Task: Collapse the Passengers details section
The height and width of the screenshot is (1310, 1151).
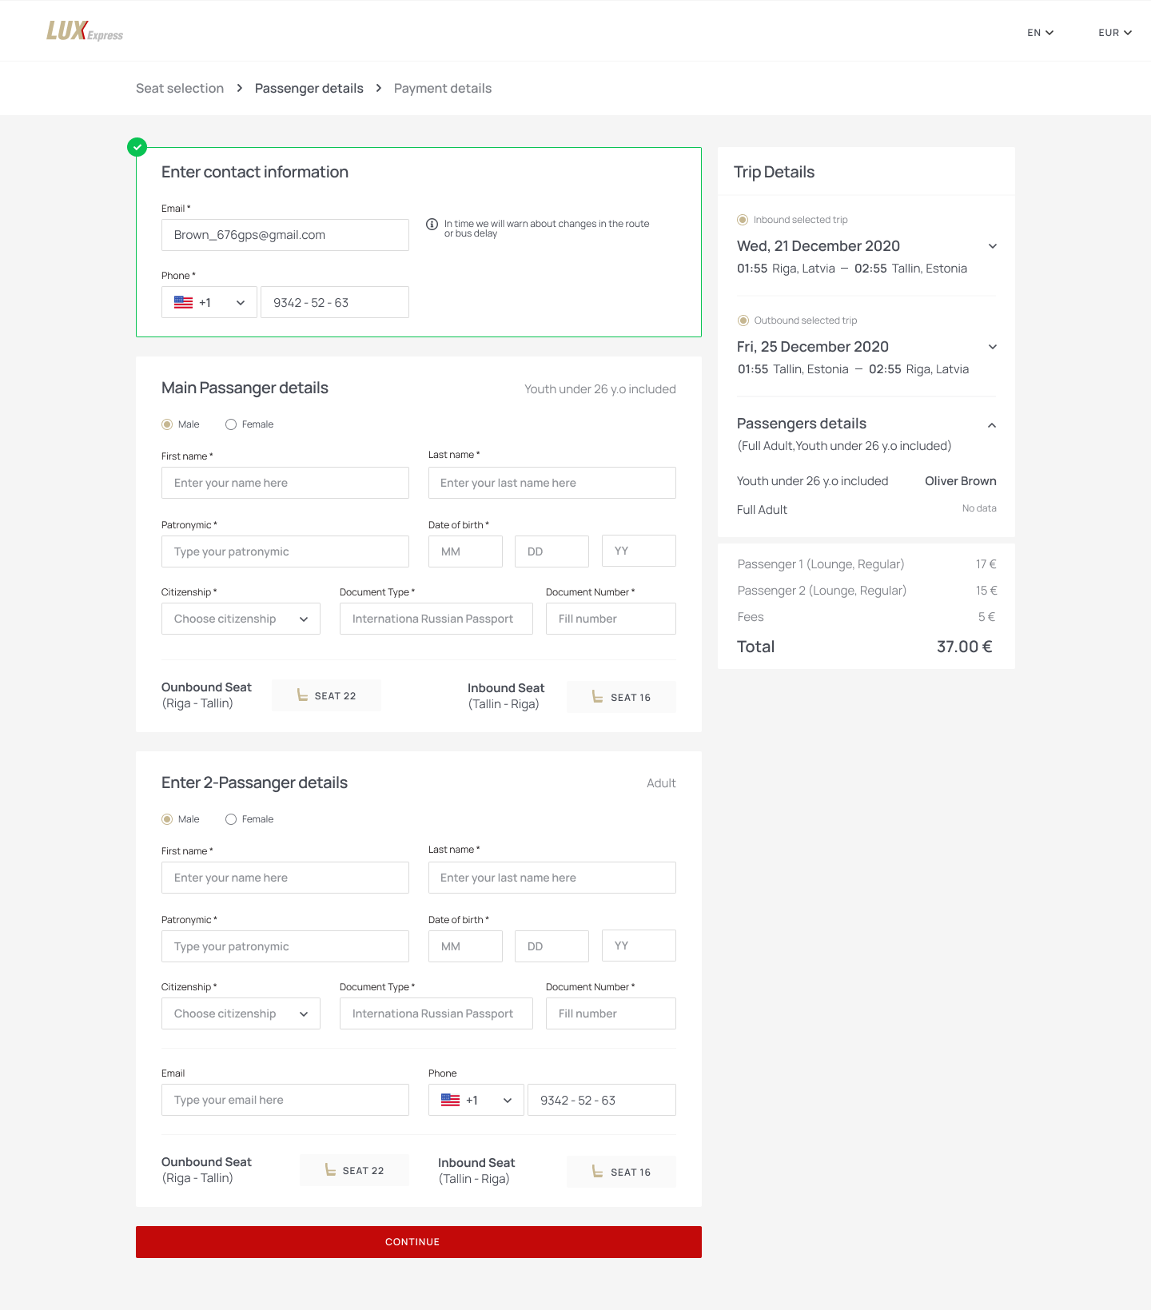Action: click(992, 425)
